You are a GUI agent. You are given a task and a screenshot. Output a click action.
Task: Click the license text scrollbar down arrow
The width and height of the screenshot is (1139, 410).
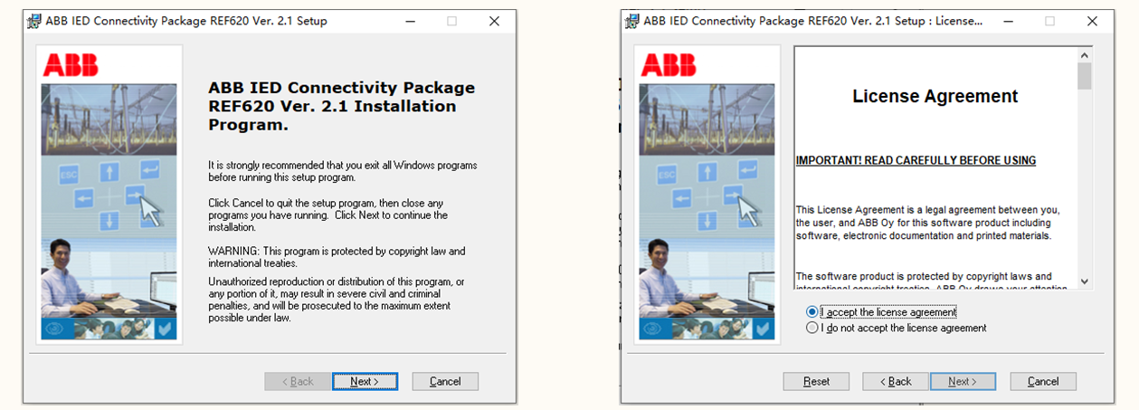[1085, 281]
